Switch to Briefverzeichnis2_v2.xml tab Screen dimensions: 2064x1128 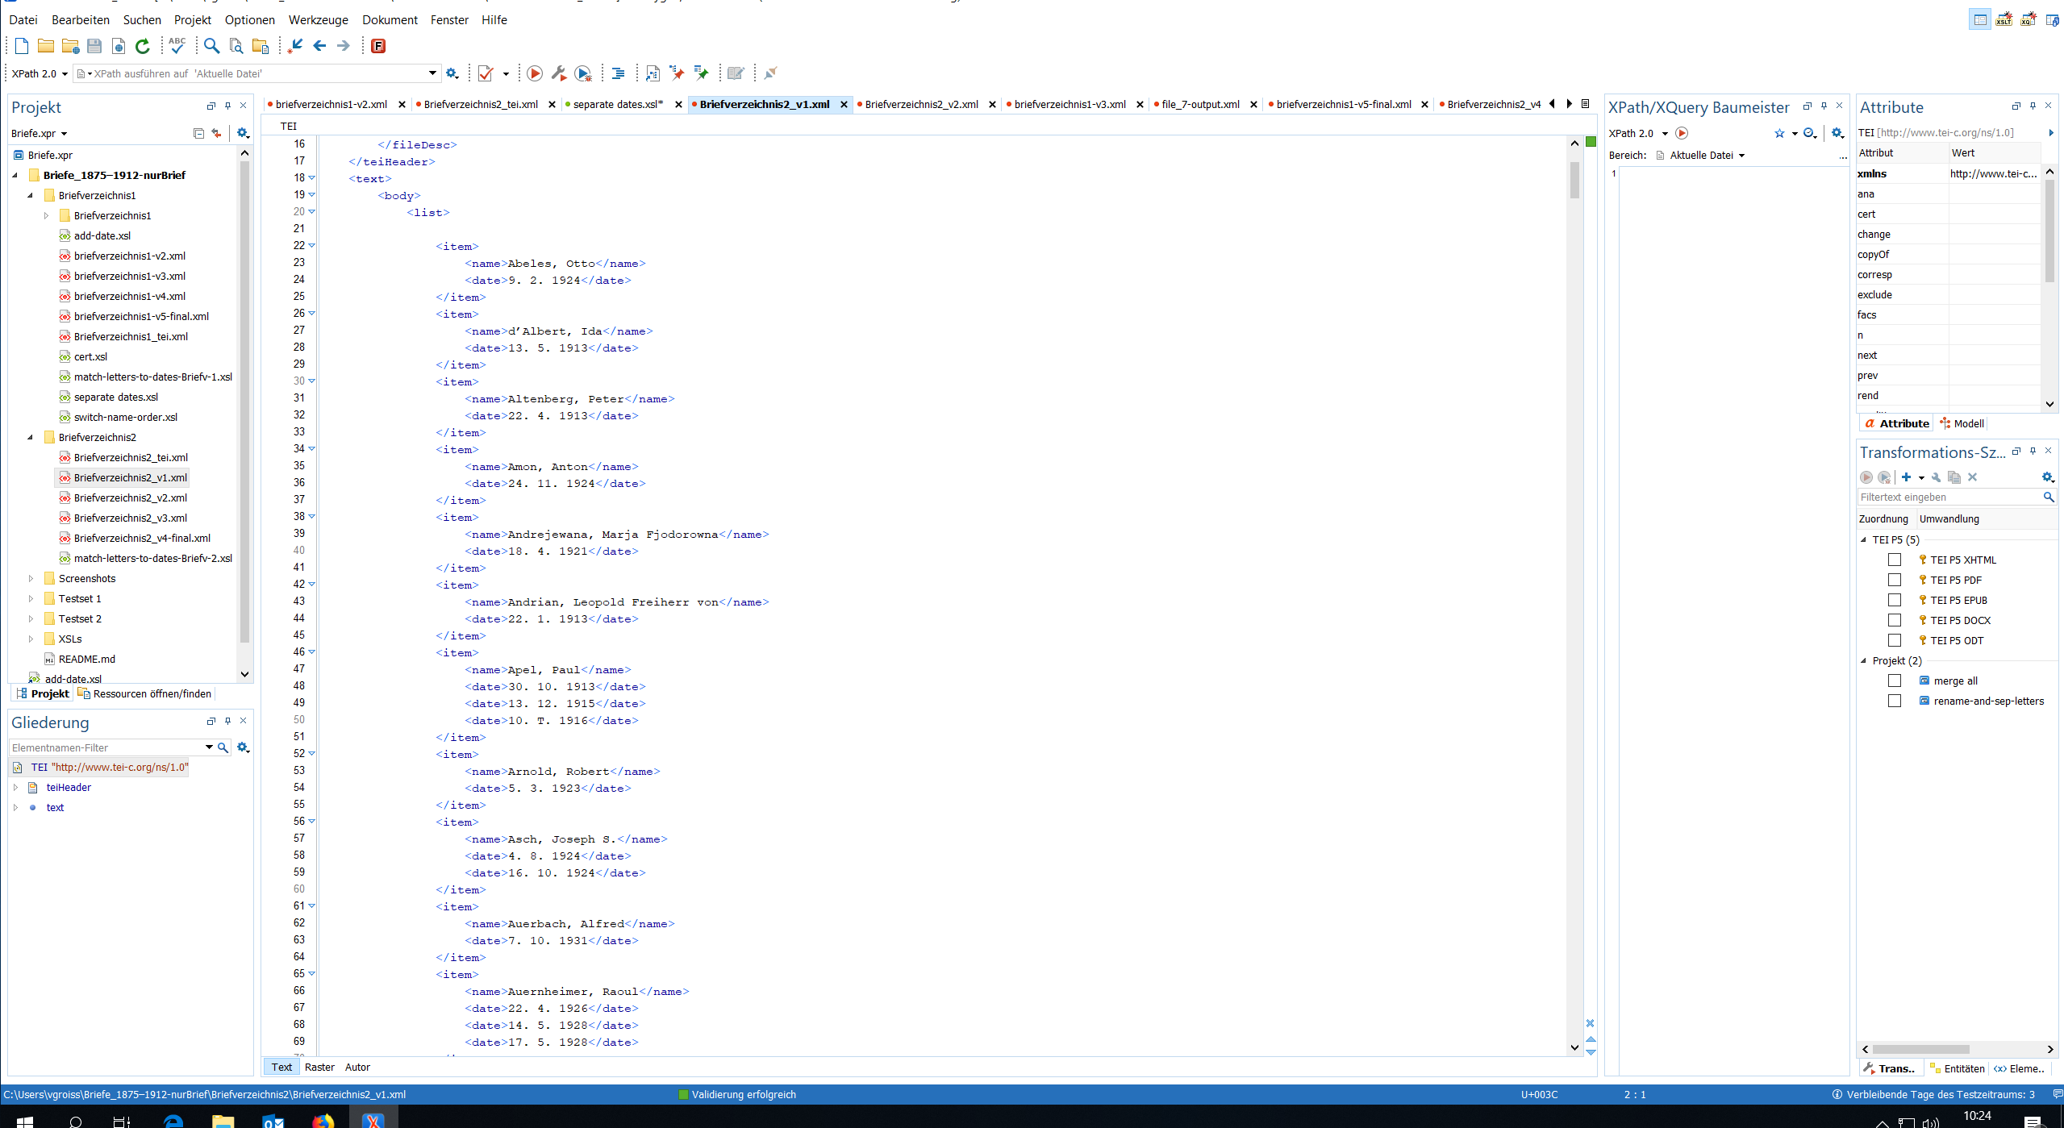(x=921, y=104)
